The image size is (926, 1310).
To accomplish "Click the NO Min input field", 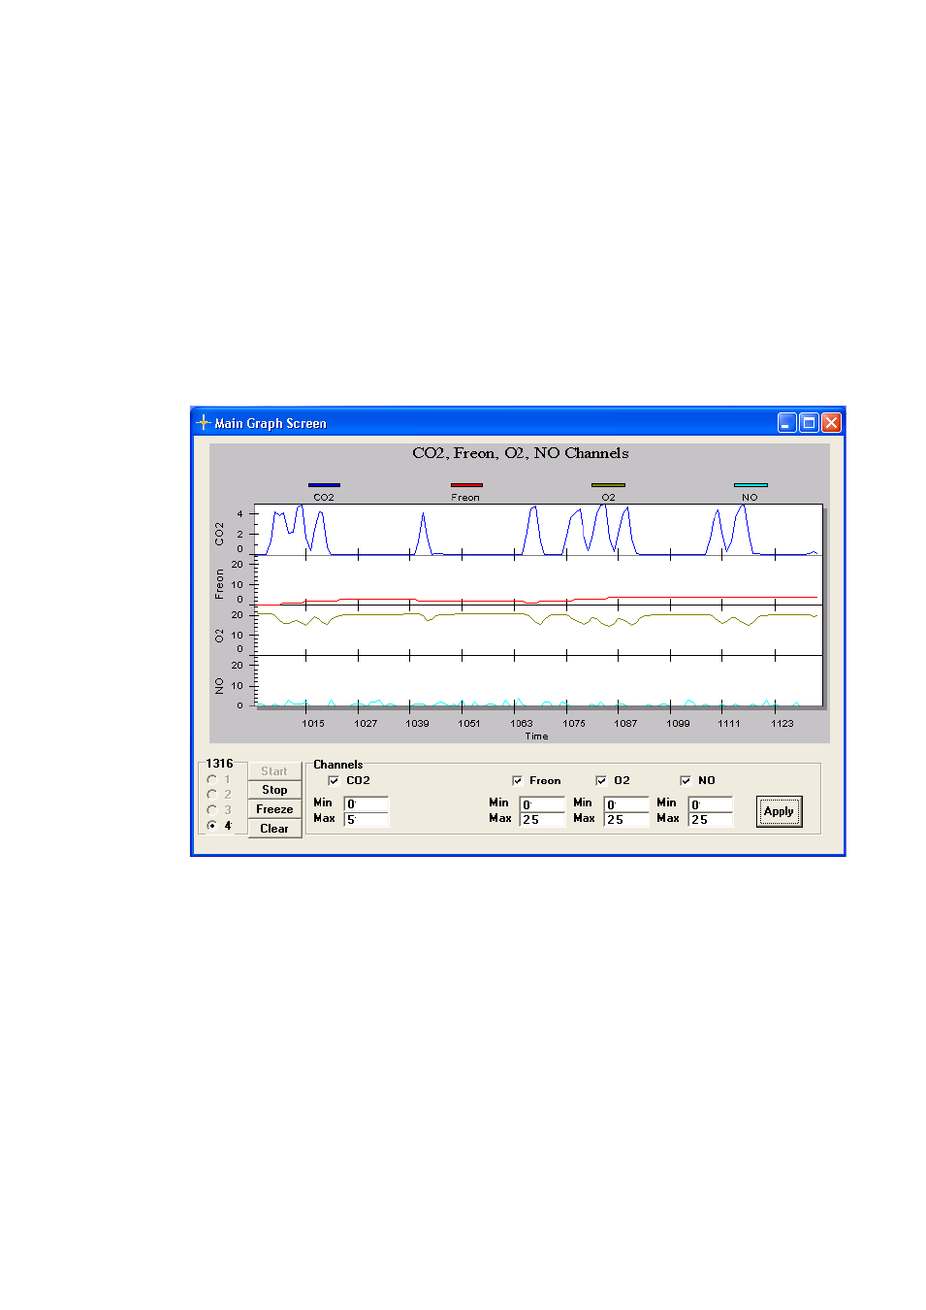I will click(711, 803).
